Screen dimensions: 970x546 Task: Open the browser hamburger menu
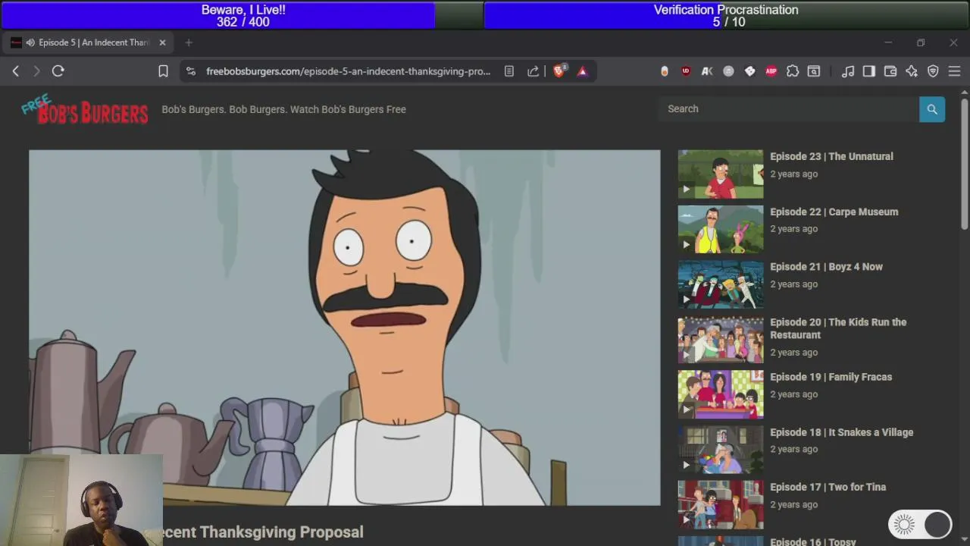[954, 71]
